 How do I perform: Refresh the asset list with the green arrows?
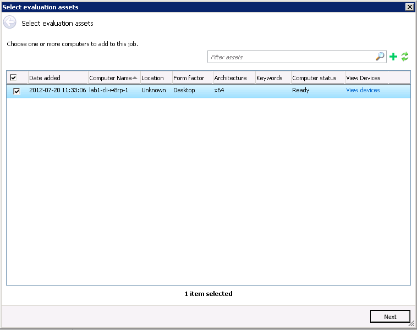pos(405,57)
